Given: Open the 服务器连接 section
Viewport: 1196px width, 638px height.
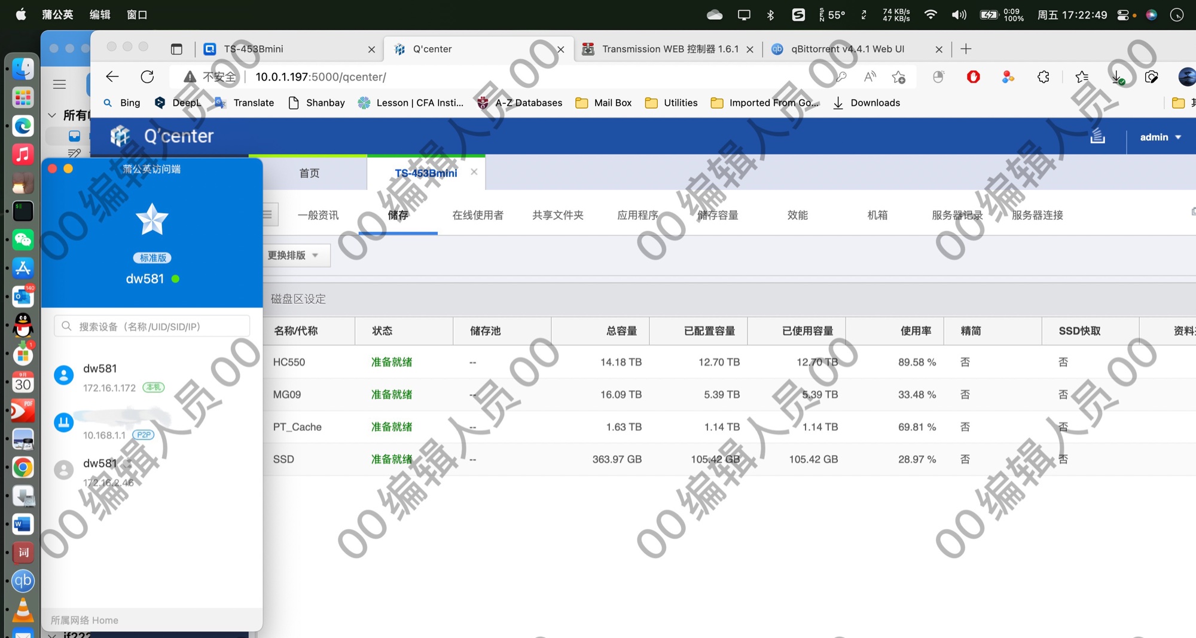Looking at the screenshot, I should coord(1038,215).
